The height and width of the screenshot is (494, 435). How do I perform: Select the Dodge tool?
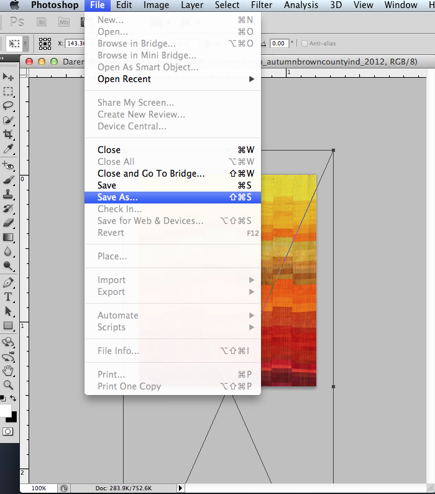click(8, 266)
